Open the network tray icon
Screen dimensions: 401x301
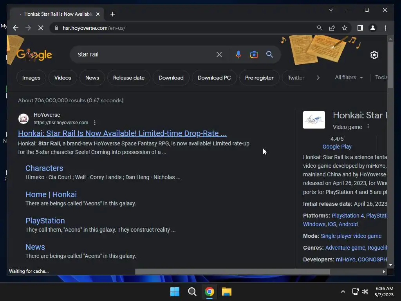(355, 292)
